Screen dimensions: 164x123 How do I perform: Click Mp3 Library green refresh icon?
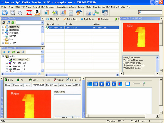pyautogui.click(x=13, y=52)
